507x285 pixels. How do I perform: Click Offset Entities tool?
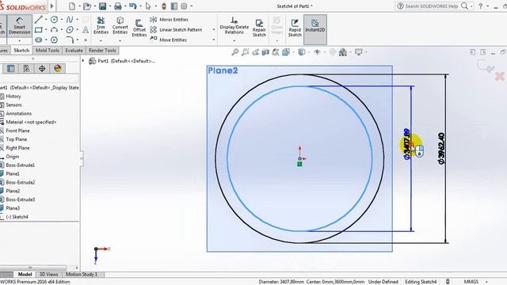click(x=139, y=28)
